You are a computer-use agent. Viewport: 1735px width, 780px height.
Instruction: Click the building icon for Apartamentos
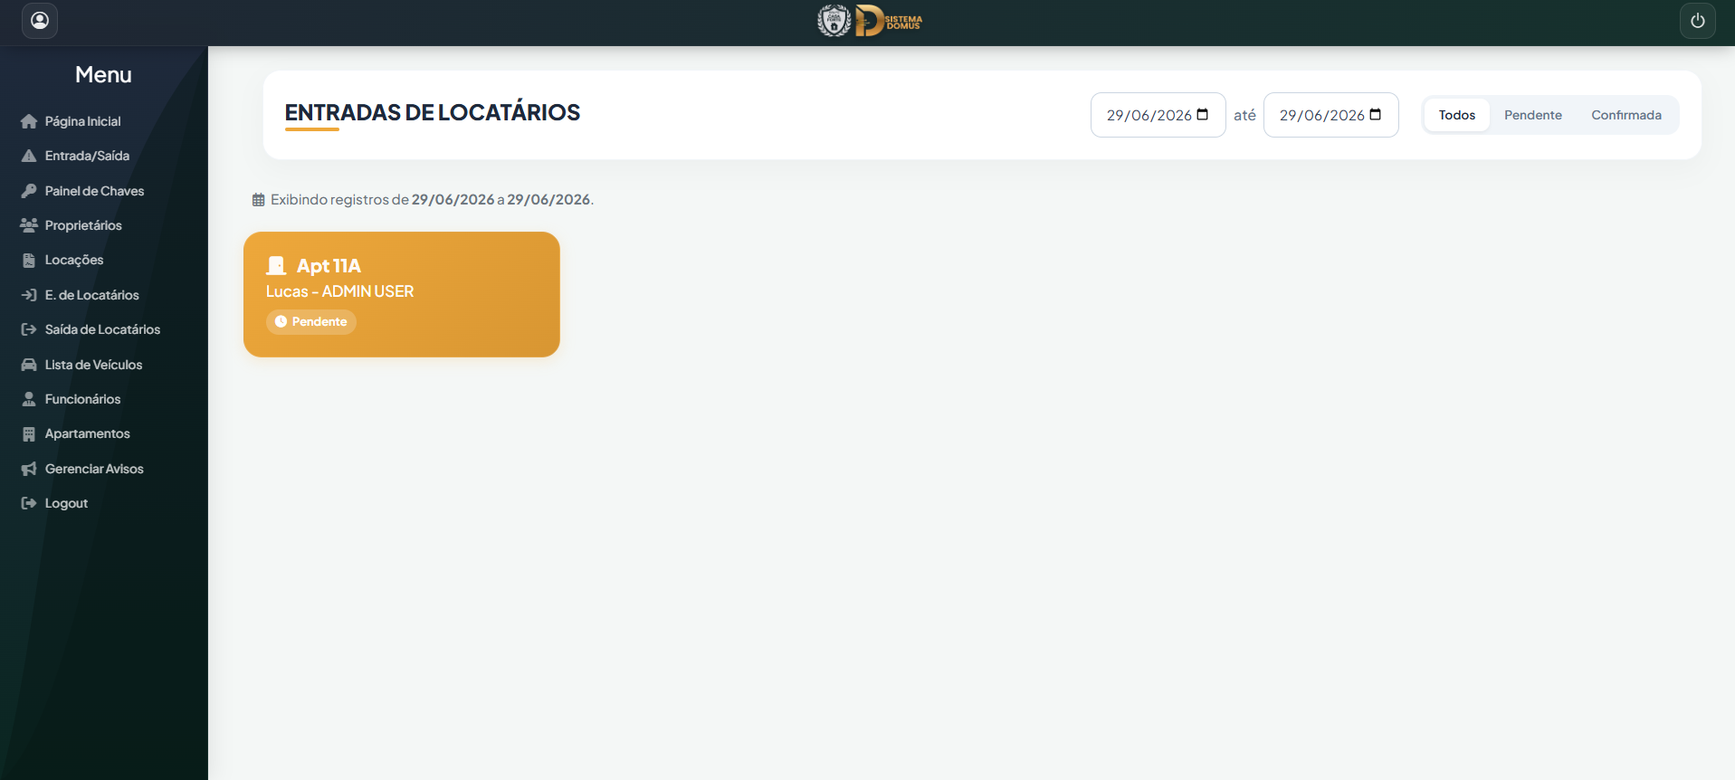pyautogui.click(x=29, y=433)
